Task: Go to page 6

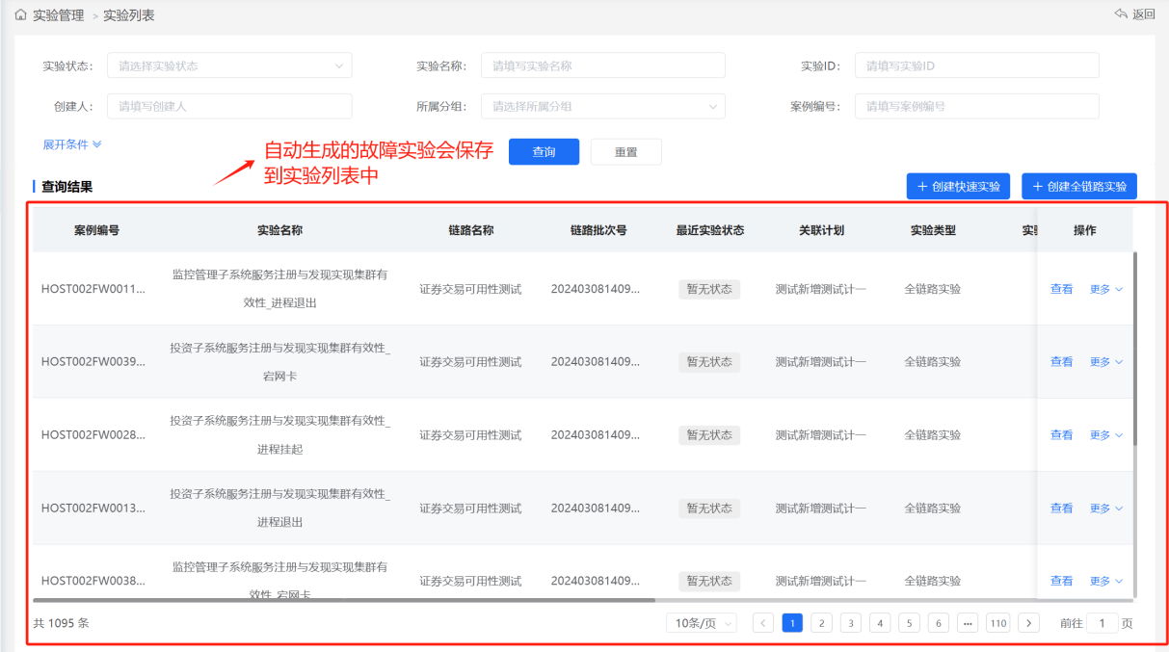Action: (939, 623)
